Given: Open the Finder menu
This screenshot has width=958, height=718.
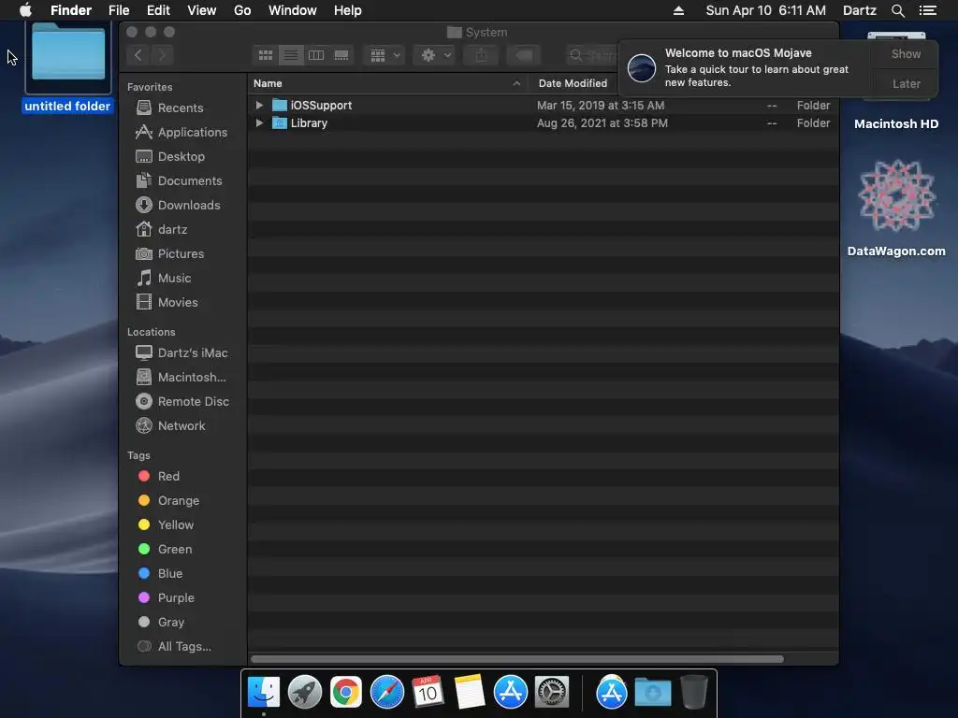Looking at the screenshot, I should tap(71, 10).
